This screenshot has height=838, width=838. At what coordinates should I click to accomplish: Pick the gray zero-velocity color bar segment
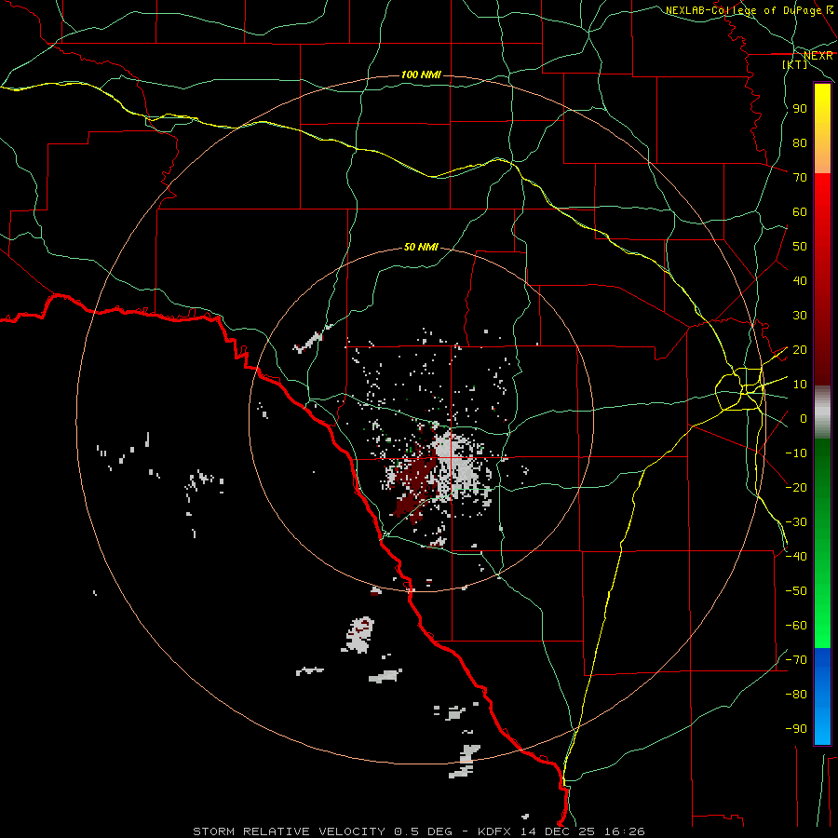[822, 412]
